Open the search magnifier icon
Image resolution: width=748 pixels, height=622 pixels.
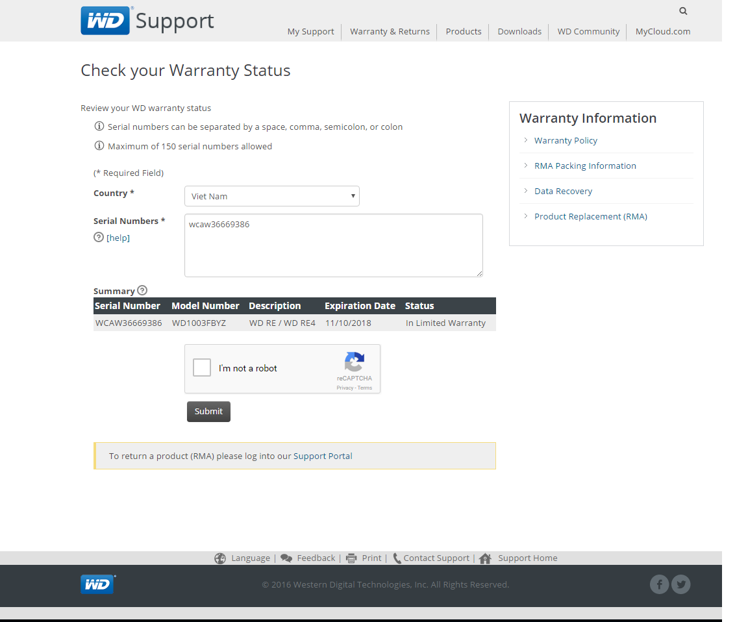coord(683,11)
